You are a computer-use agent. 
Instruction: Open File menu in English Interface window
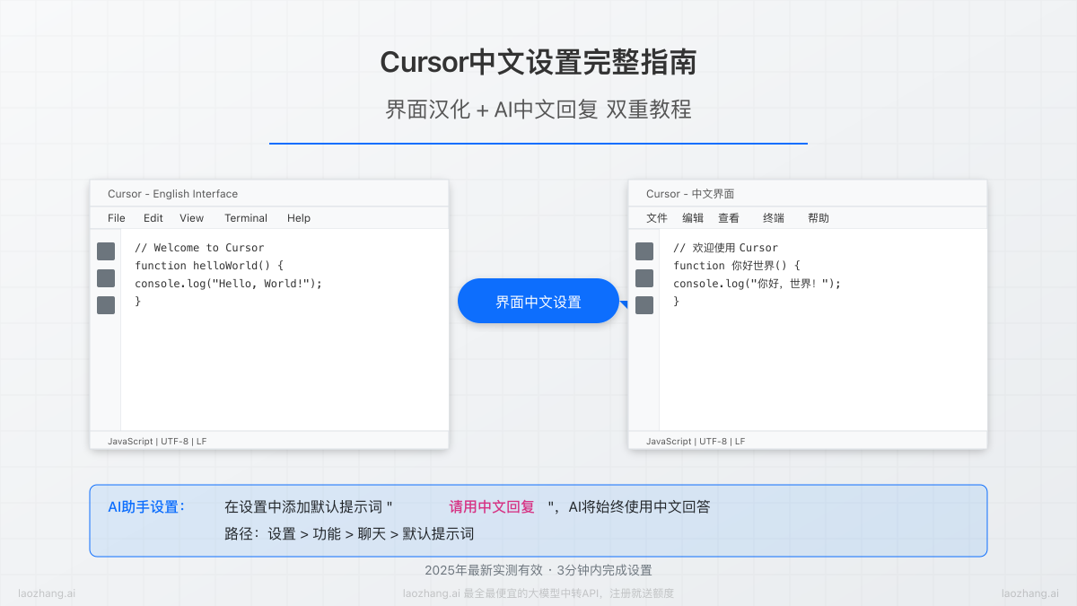[117, 218]
